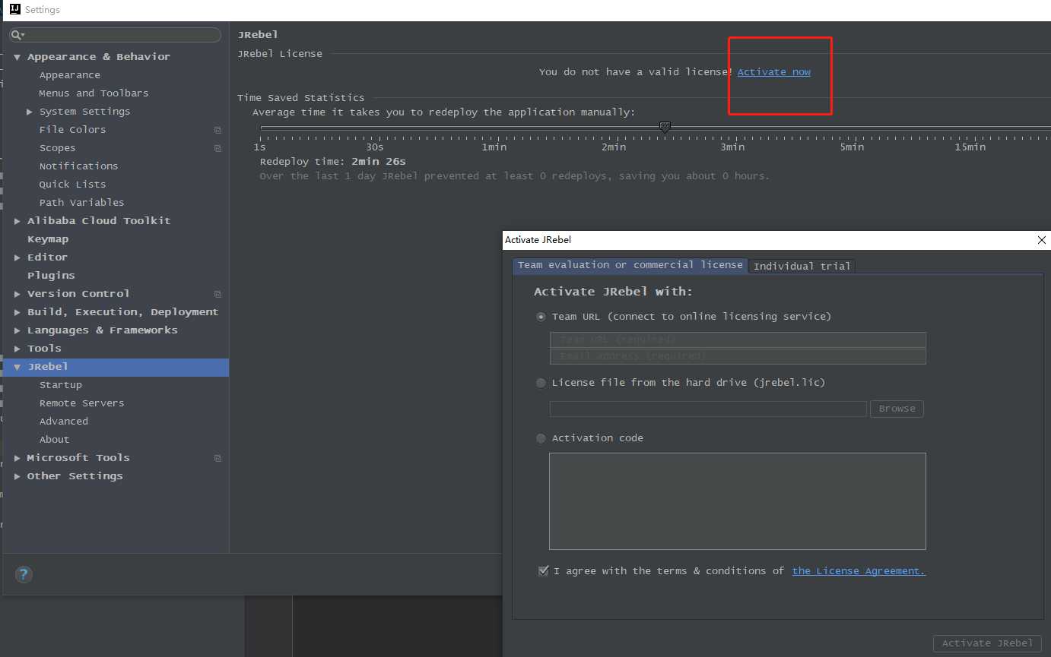The height and width of the screenshot is (657, 1051).
Task: Open JRebel Advanced settings
Action: (x=63, y=422)
